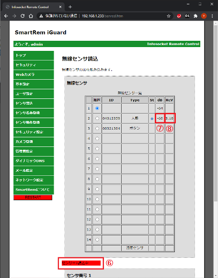Go to セキュリティ in the sidebar

[x=34, y=65]
